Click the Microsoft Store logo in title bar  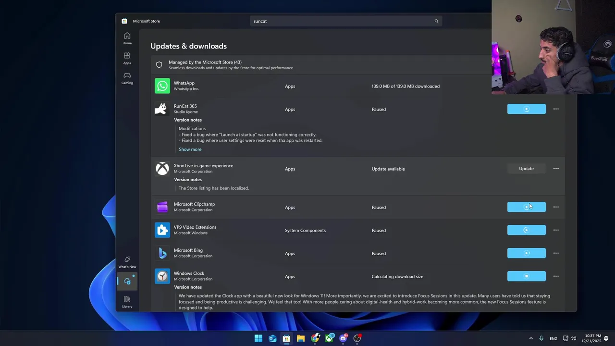tap(124, 21)
